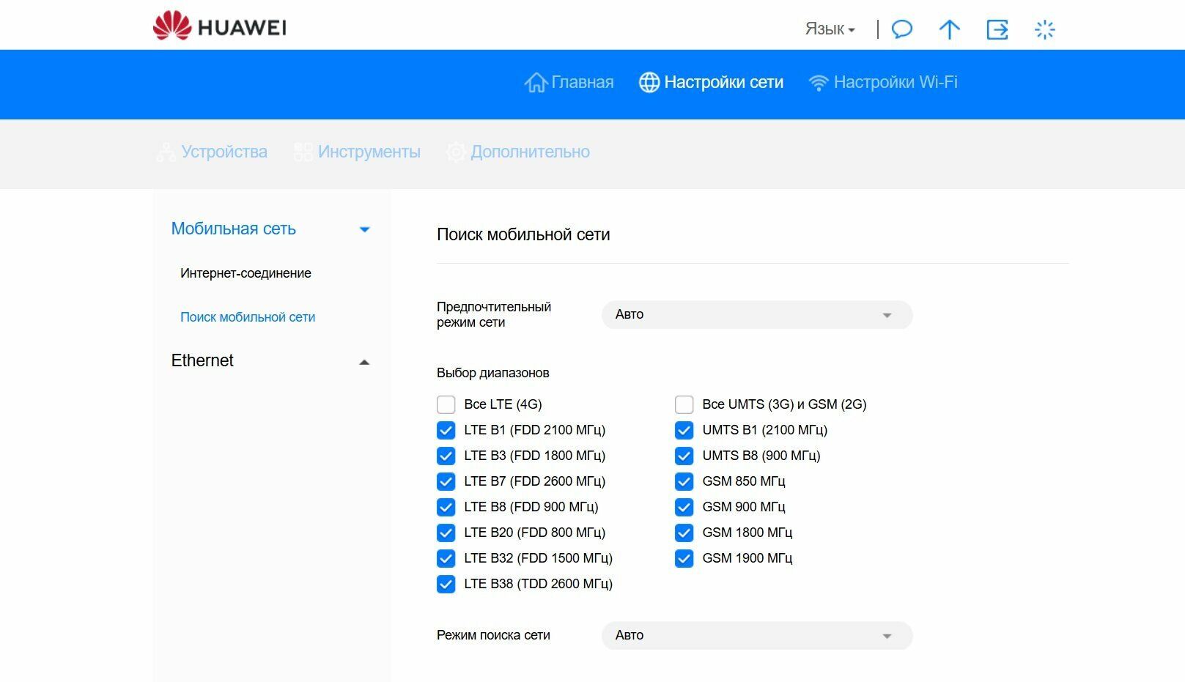Uncheck LTE B20 (FDD 800 МГц)
The width and height of the screenshot is (1185, 682).
pyautogui.click(x=446, y=533)
